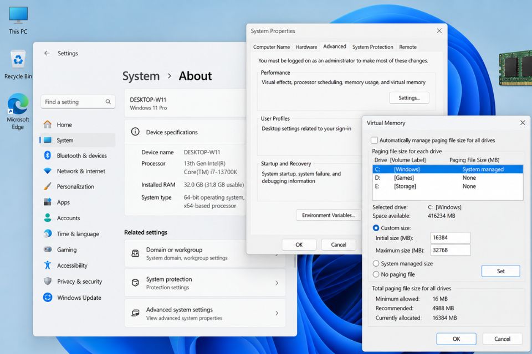
Task: Click the RAM module image on desktop
Action: [515, 67]
